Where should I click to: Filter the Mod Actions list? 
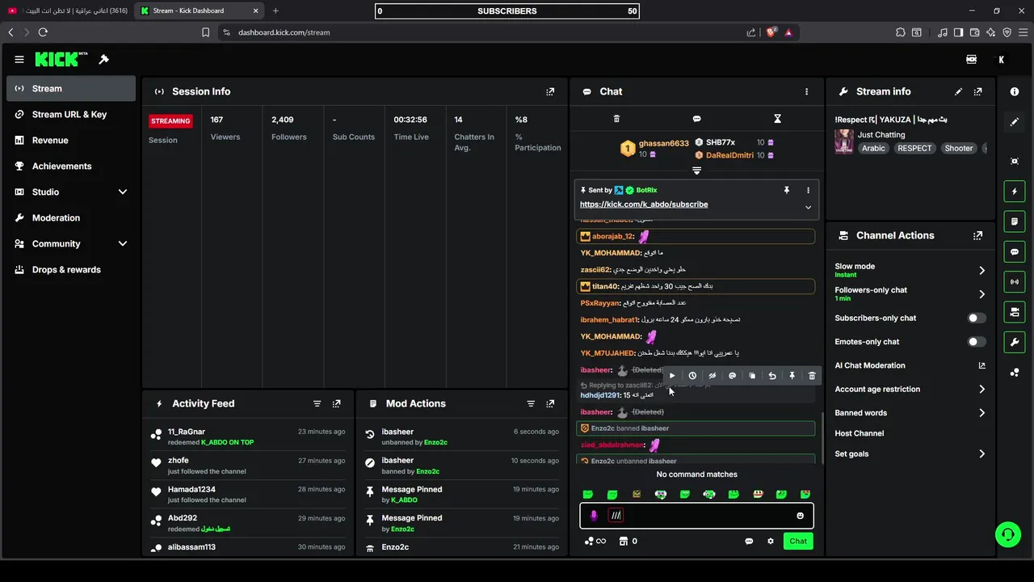(x=531, y=403)
